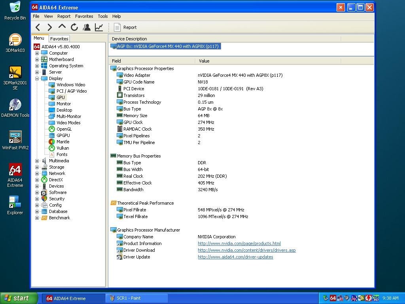The image size is (405, 304).
Task: Click the Devices icon in the tree
Action: (x=44, y=186)
